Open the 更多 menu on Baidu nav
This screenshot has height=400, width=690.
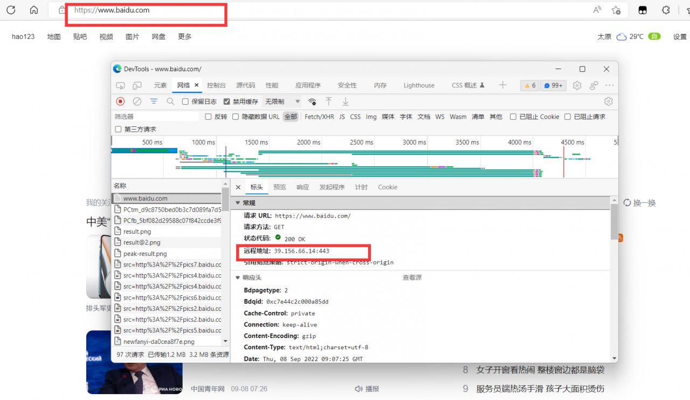click(185, 37)
